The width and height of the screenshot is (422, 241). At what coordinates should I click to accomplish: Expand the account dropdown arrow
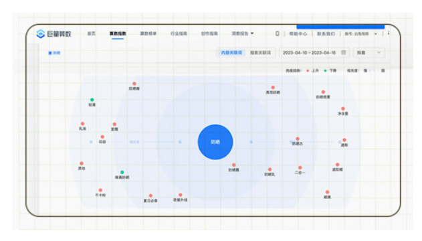tap(376, 34)
